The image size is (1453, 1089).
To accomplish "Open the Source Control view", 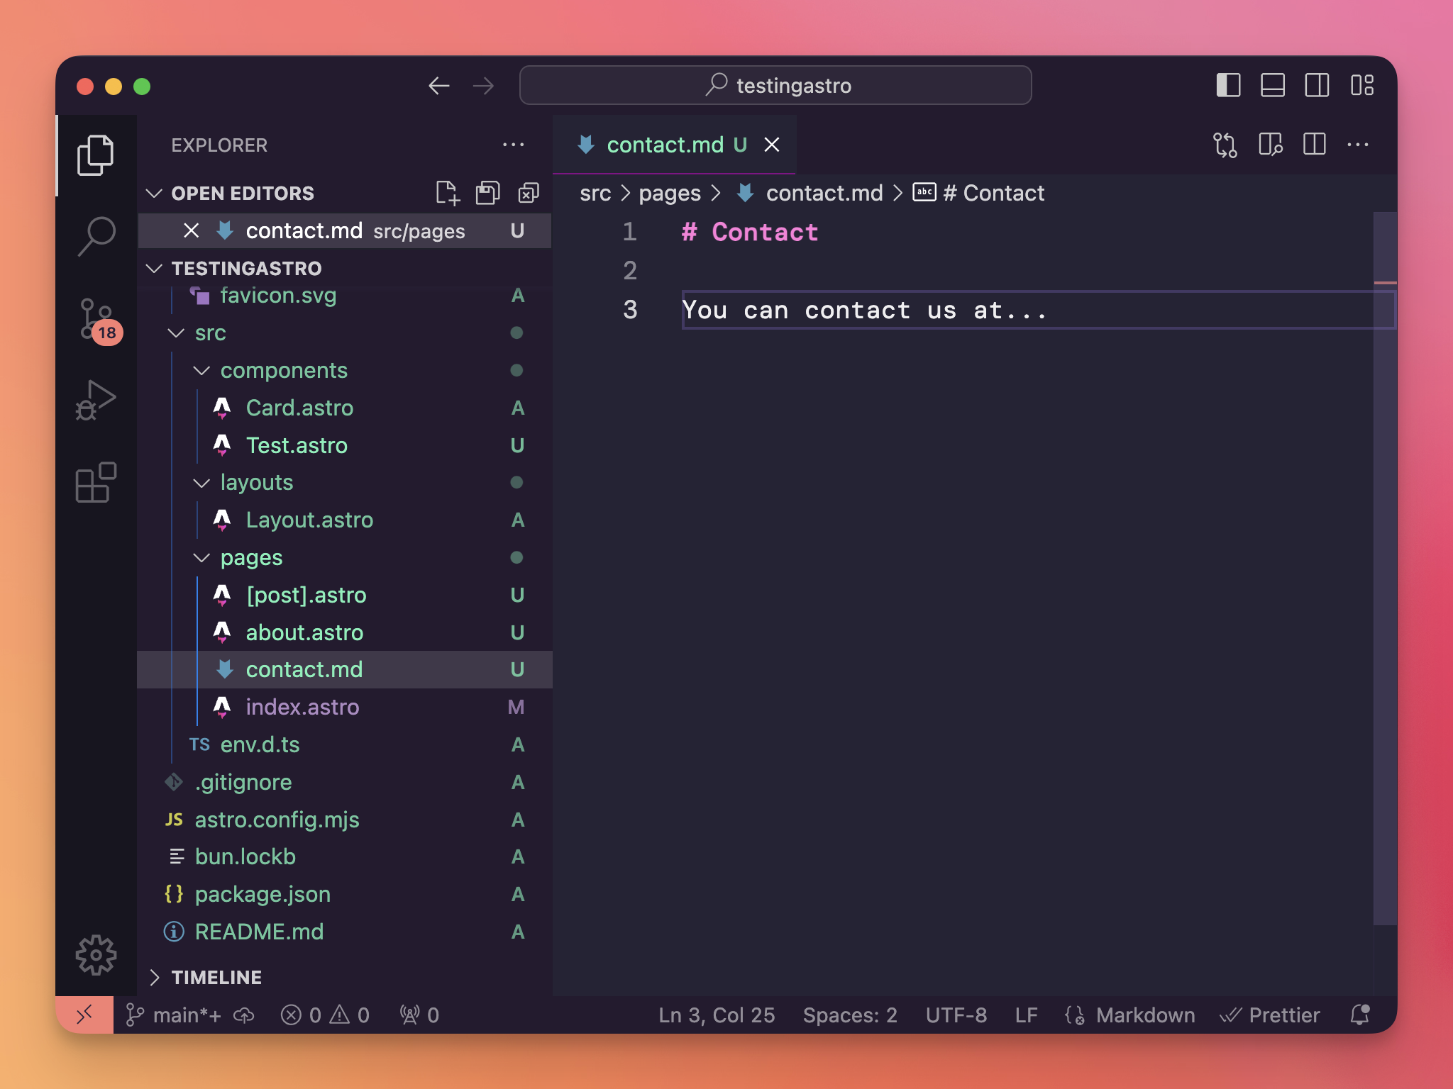I will pyautogui.click(x=96, y=319).
